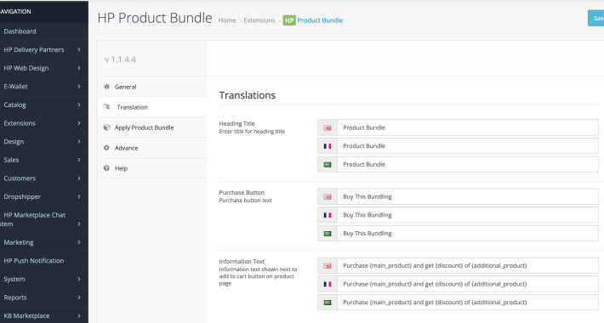The height and width of the screenshot is (323, 604).
Task: Open the Apply Product Bundle tab
Action: 151,127
